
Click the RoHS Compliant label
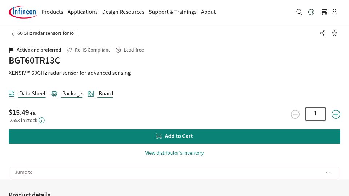92,50
